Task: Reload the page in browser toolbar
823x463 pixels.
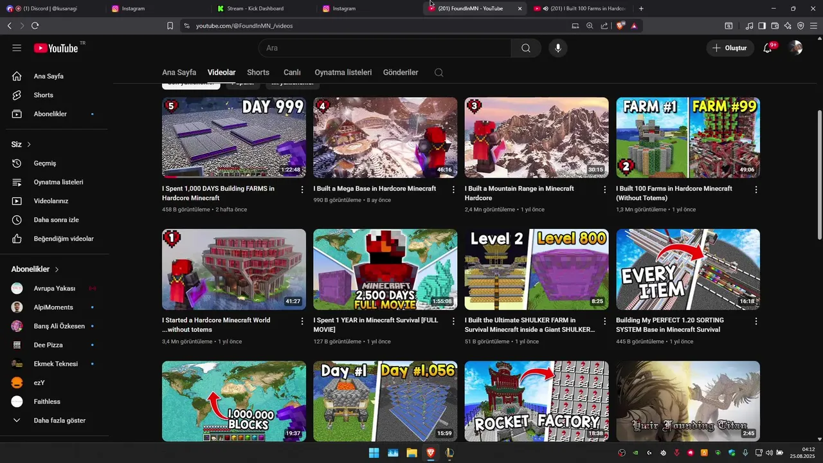Action: point(35,26)
